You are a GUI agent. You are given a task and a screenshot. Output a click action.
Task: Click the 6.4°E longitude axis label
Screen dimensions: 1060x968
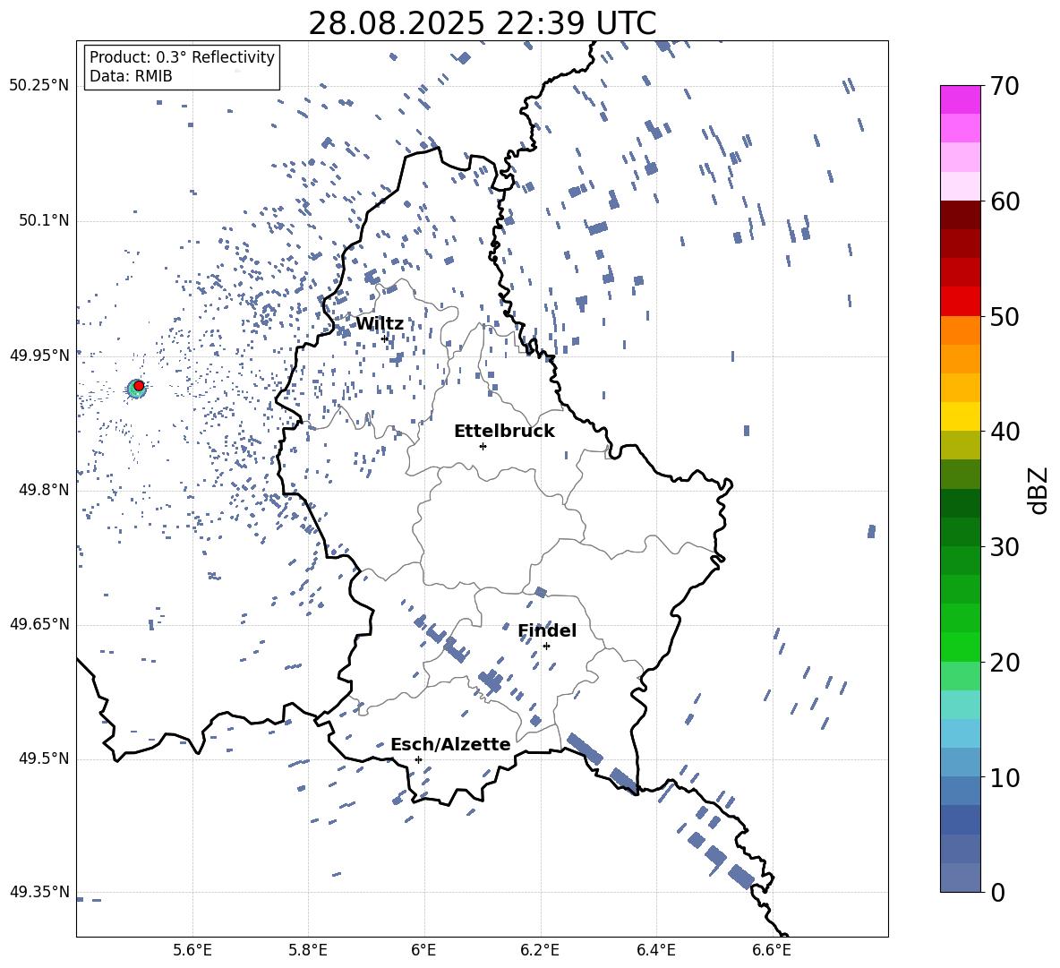(655, 950)
